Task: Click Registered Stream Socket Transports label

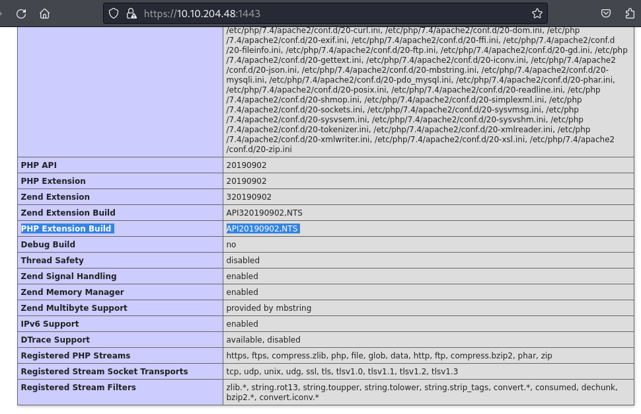Action: pyautogui.click(x=104, y=372)
